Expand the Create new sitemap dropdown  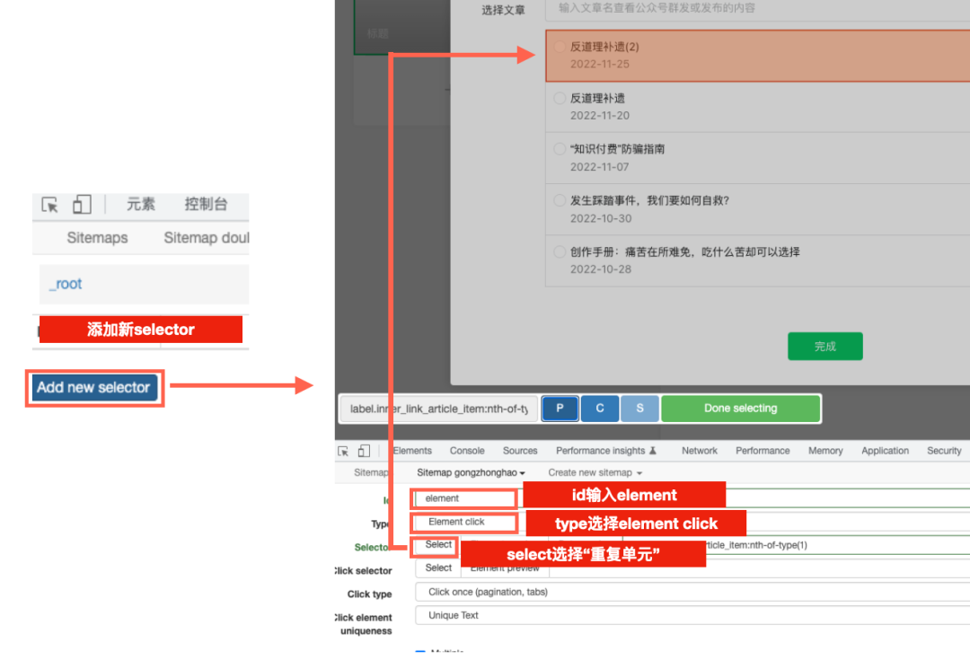click(595, 472)
